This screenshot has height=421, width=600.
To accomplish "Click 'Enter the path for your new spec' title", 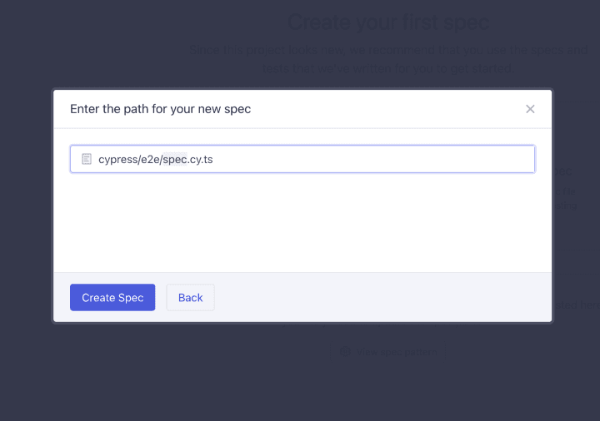I will [x=160, y=109].
